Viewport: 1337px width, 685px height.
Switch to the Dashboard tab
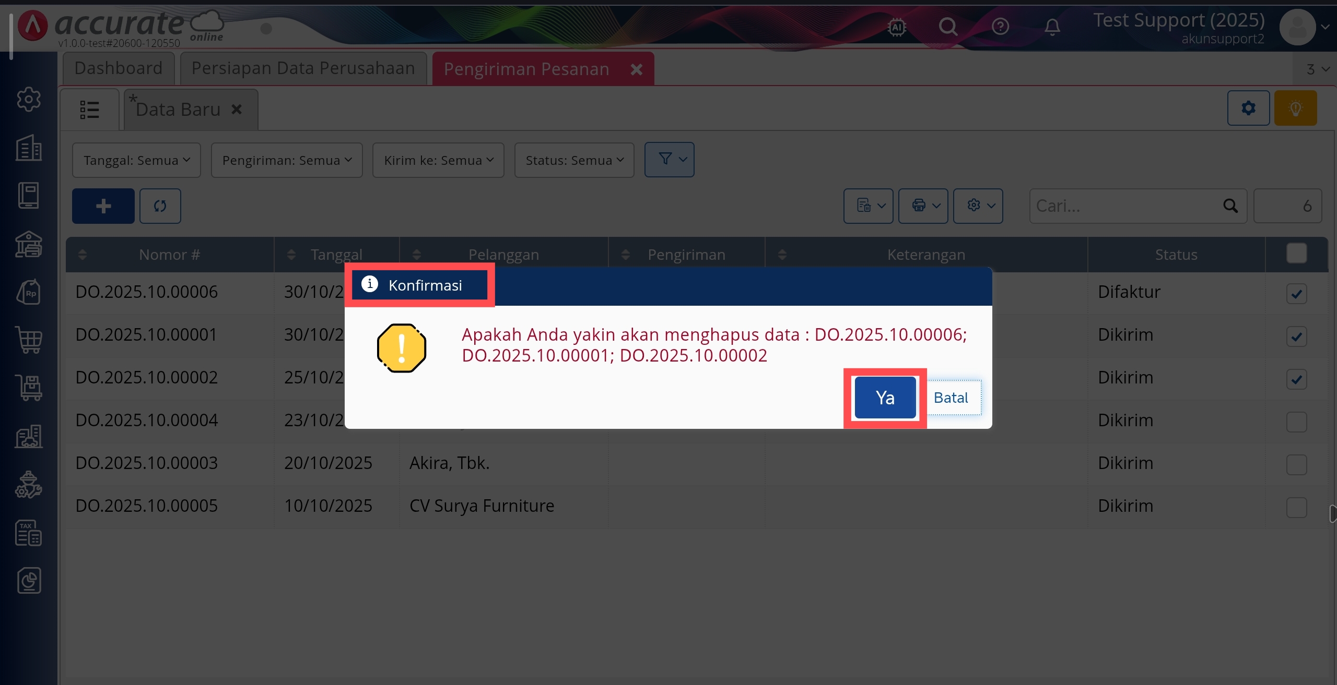(119, 68)
